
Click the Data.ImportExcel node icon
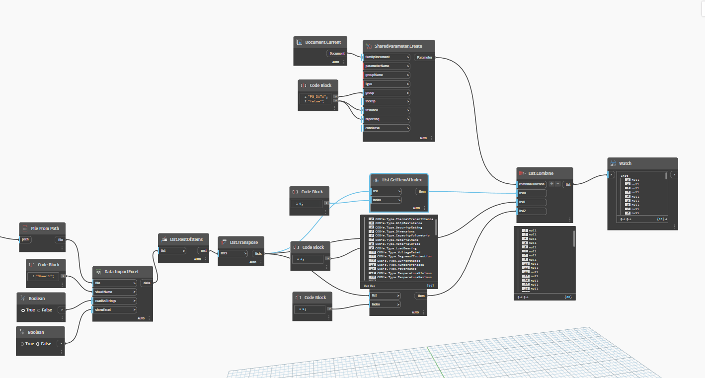pyautogui.click(x=98, y=272)
